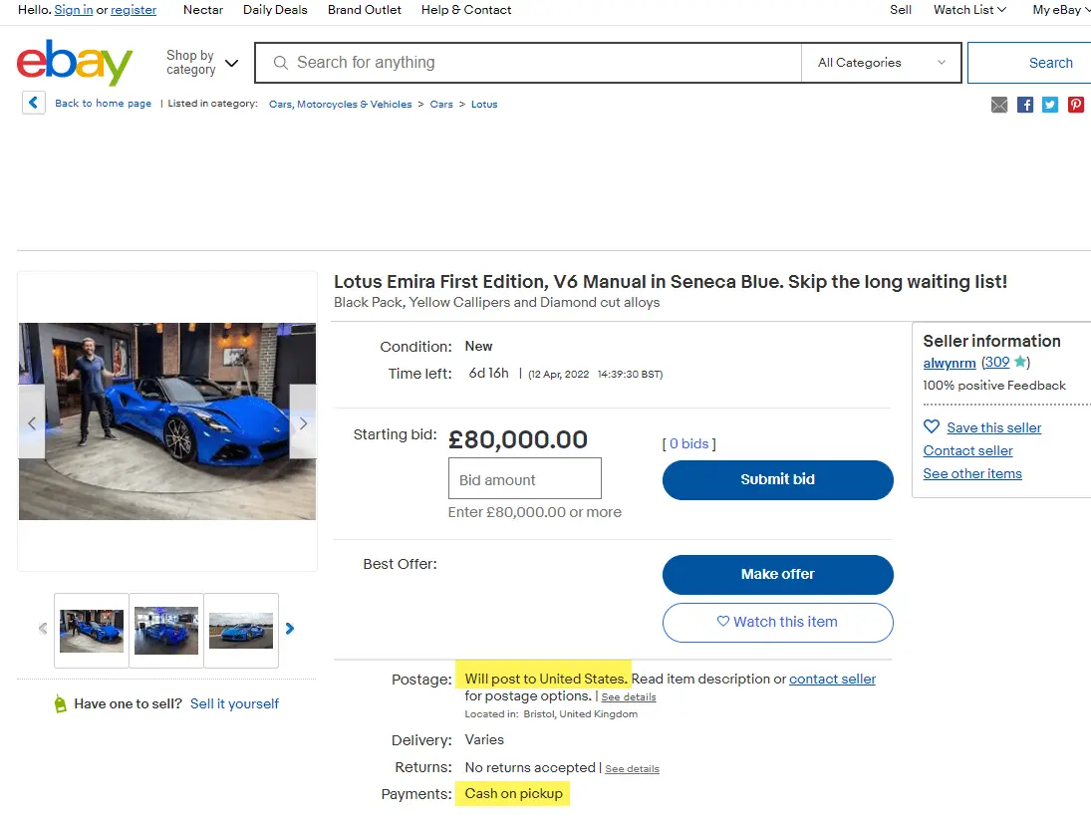The image size is (1091, 824).
Task: Share listing on Facebook icon
Action: tap(1025, 105)
